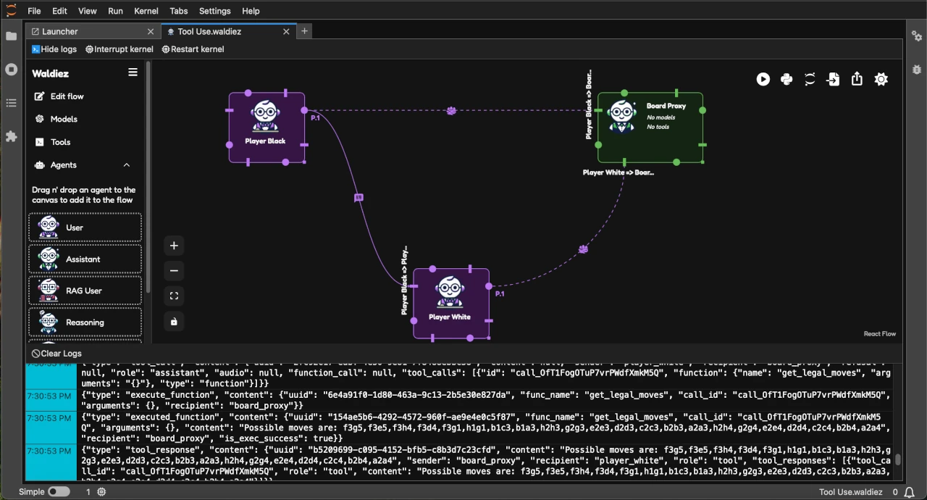The width and height of the screenshot is (927, 500).
Task: Toggle the theme with the sun icon
Action: point(881,80)
